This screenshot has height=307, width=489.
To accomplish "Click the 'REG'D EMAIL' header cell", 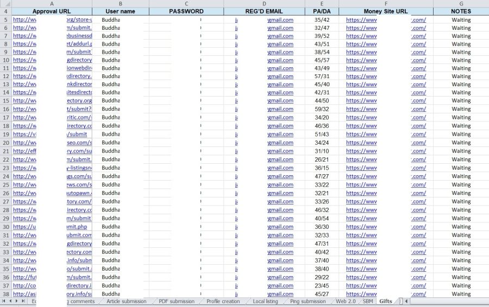I will pos(264,11).
